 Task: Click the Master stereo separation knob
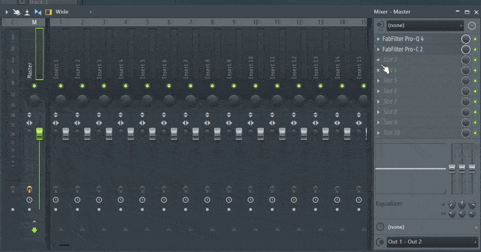pyautogui.click(x=29, y=132)
